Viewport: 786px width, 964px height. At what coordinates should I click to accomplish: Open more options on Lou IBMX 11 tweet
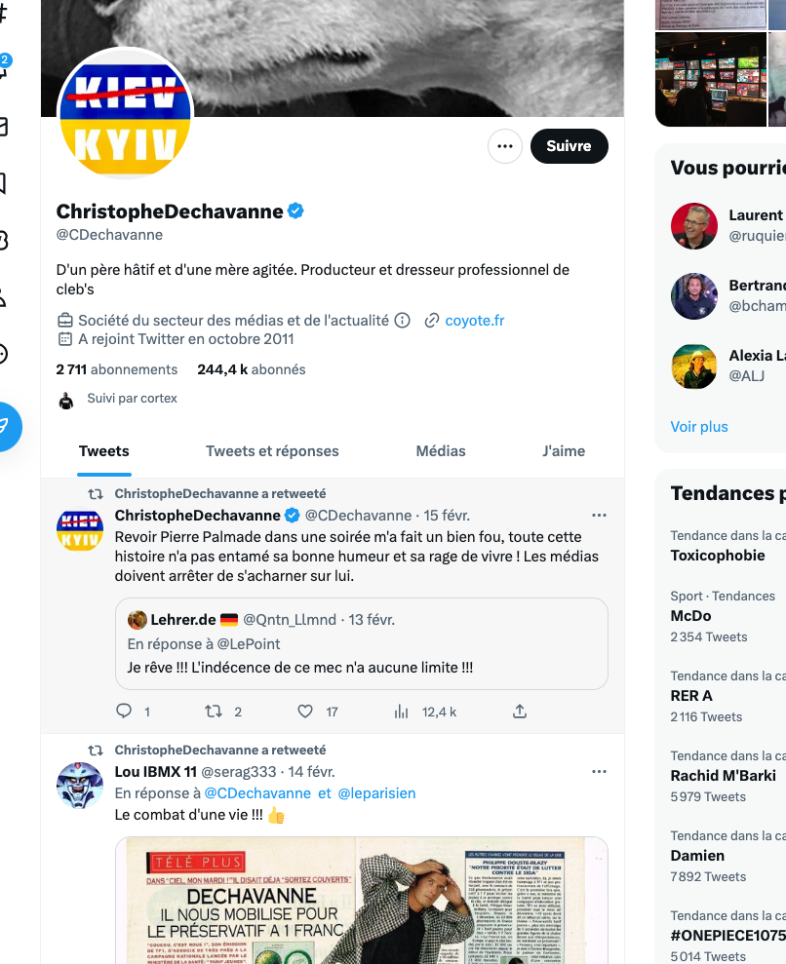click(599, 772)
